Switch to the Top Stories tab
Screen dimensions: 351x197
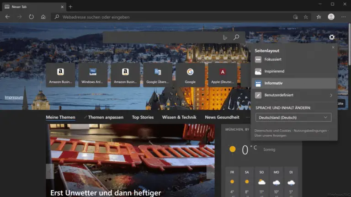point(143,117)
